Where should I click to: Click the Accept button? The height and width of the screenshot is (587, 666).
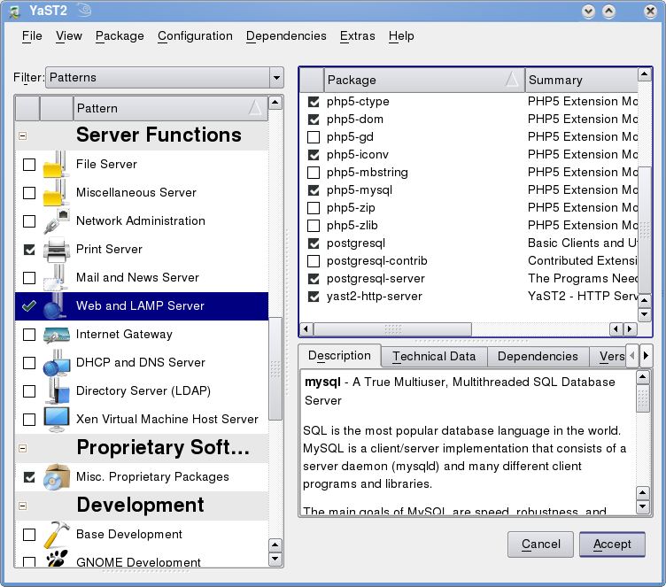(612, 545)
